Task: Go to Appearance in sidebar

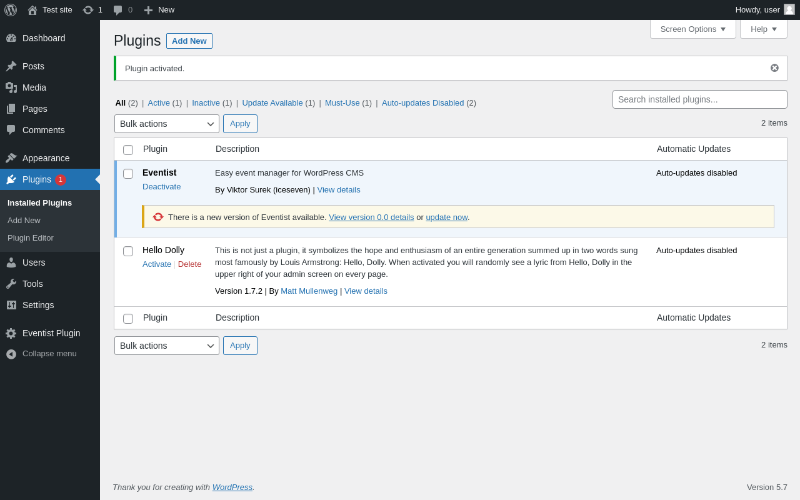Action: (46, 158)
